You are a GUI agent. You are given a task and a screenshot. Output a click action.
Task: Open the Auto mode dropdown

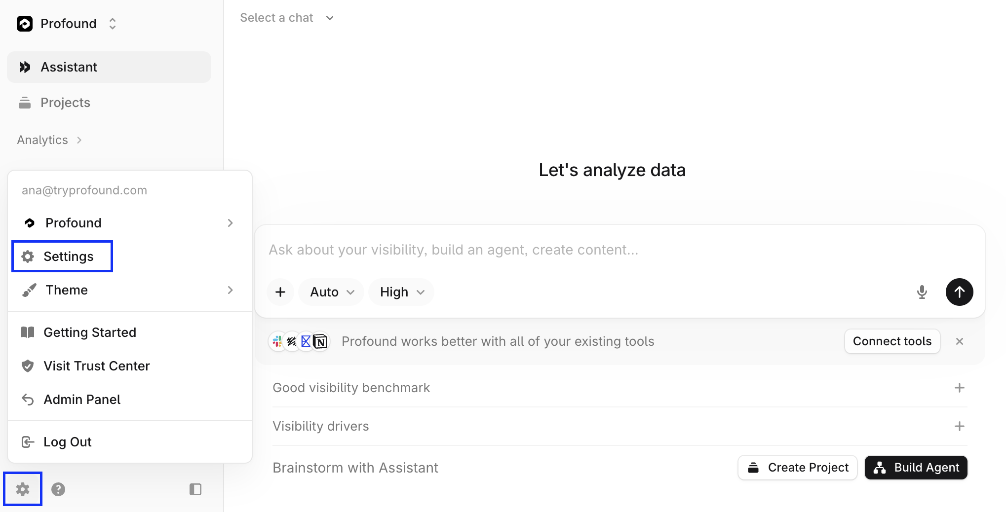332,292
